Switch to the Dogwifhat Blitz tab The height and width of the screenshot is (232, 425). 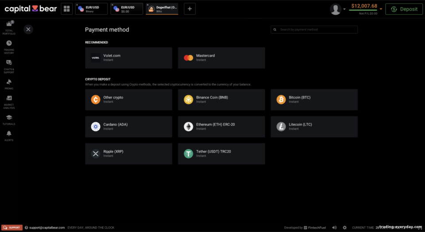pyautogui.click(x=162, y=9)
